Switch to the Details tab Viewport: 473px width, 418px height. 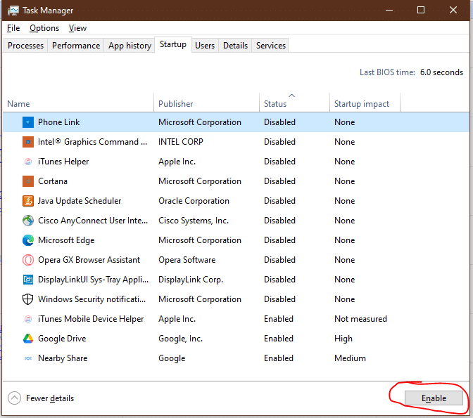[x=235, y=46]
